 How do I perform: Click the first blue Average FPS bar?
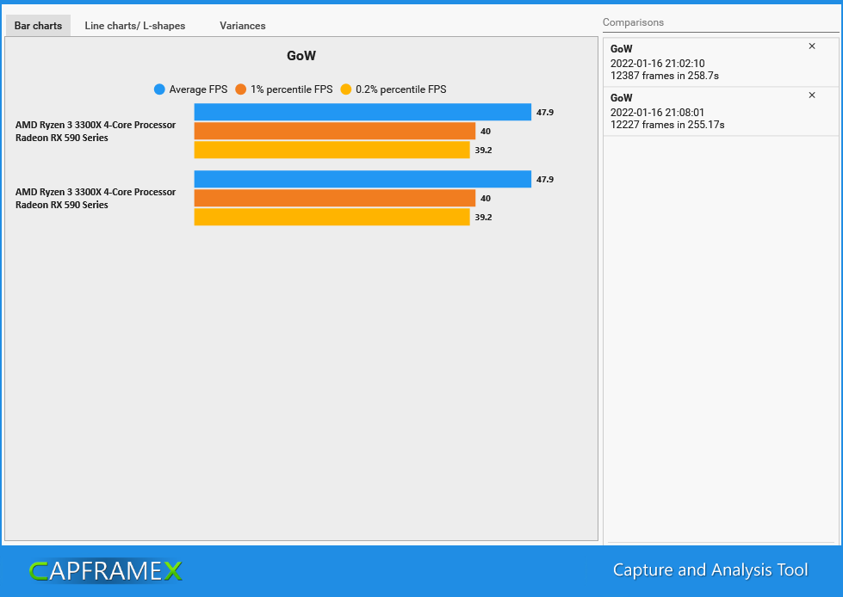(363, 112)
